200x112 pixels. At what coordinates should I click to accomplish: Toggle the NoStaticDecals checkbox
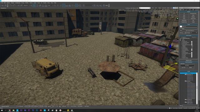click(x=192, y=53)
